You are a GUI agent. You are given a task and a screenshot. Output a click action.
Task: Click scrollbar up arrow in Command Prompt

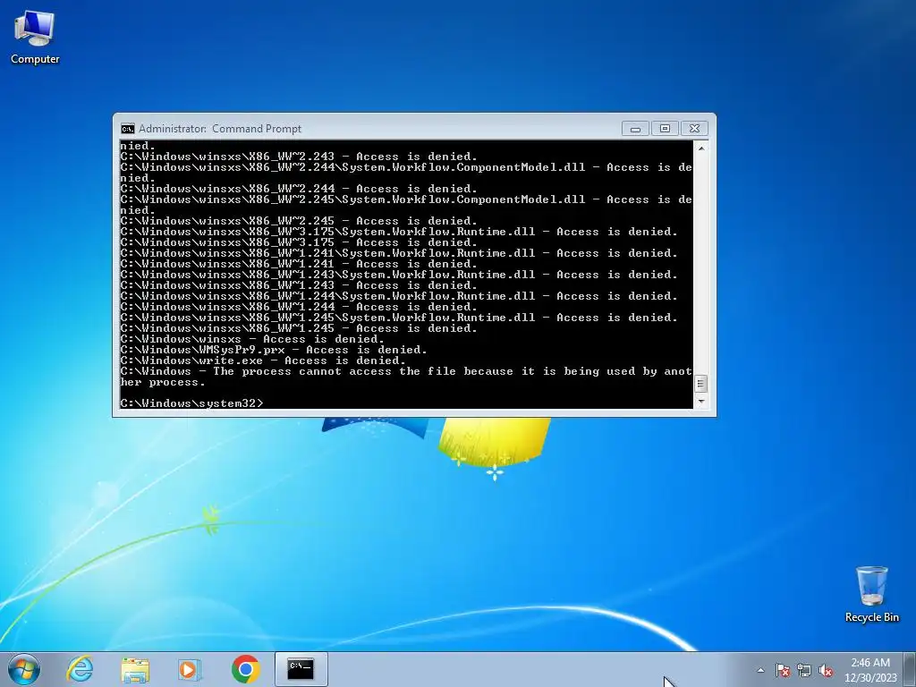701,148
